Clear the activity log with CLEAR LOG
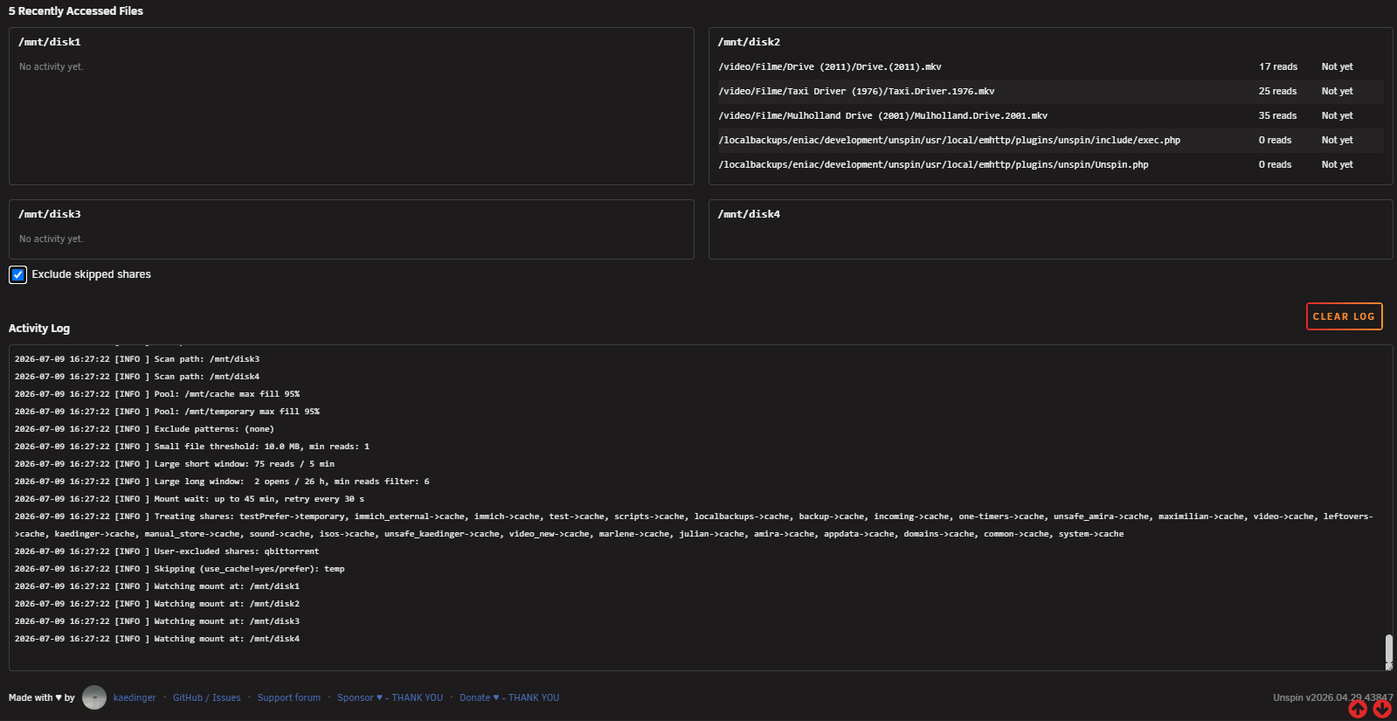The image size is (1397, 721). point(1344,316)
